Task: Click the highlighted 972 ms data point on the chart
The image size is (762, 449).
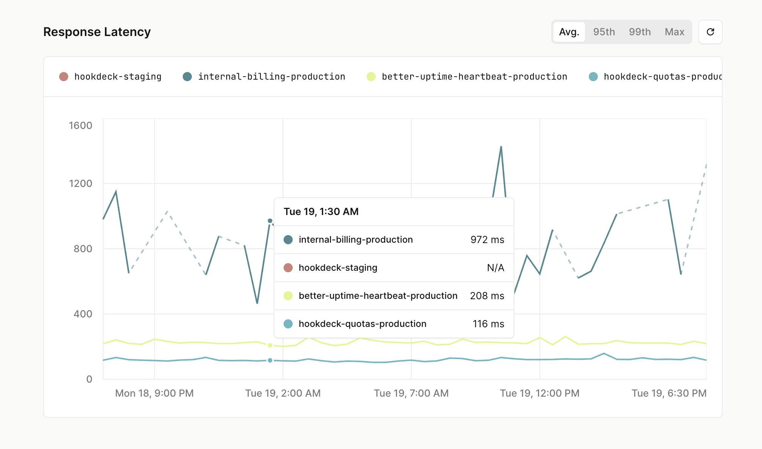Action: (270, 221)
